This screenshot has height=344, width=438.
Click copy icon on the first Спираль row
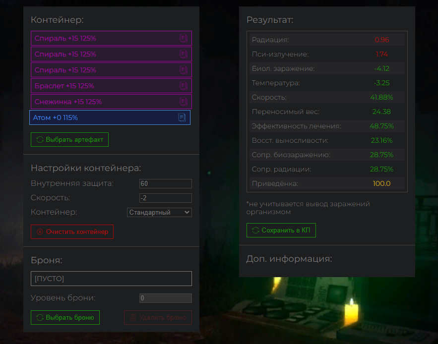183,38
